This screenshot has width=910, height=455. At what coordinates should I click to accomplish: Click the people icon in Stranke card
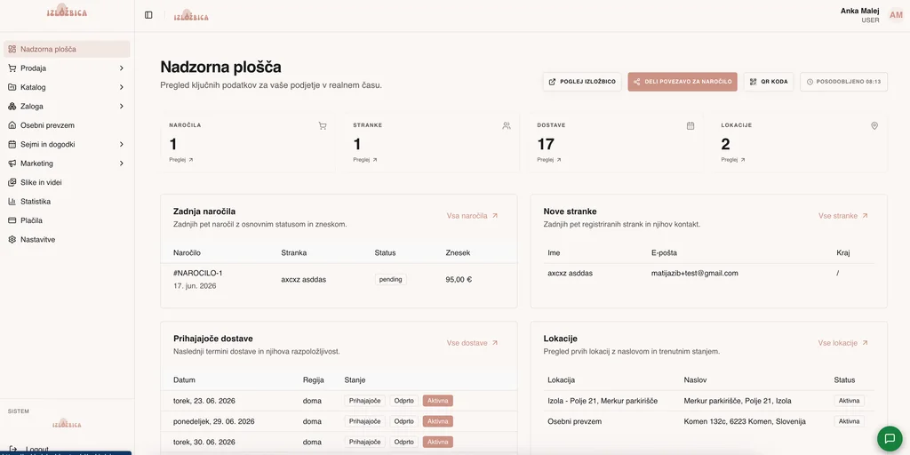pos(507,125)
